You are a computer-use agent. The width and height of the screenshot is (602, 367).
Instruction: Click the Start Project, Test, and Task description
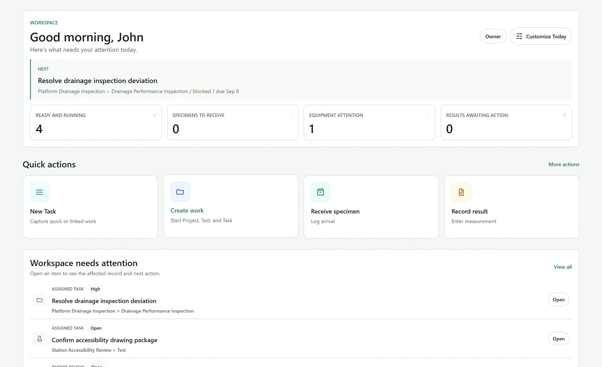click(x=201, y=220)
